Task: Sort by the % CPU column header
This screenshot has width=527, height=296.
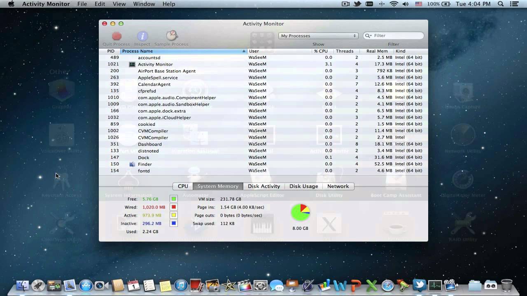Action: pos(323,51)
